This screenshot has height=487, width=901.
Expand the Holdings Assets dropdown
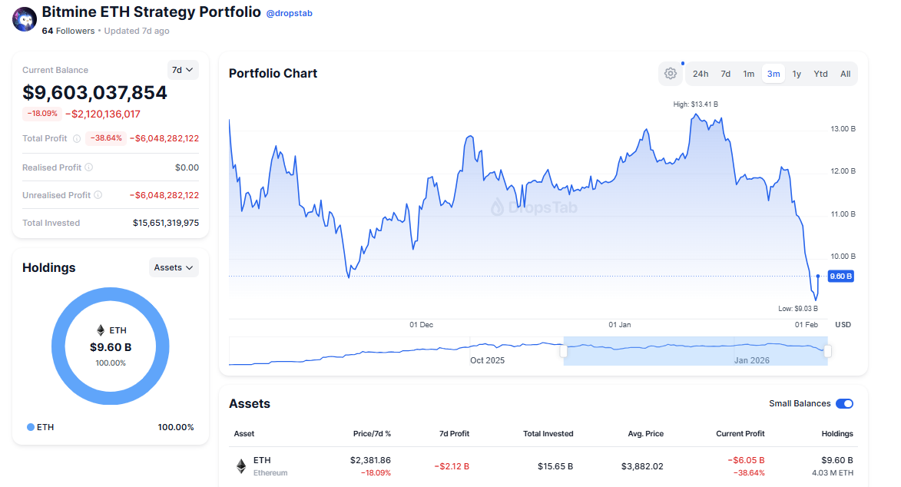(x=174, y=267)
